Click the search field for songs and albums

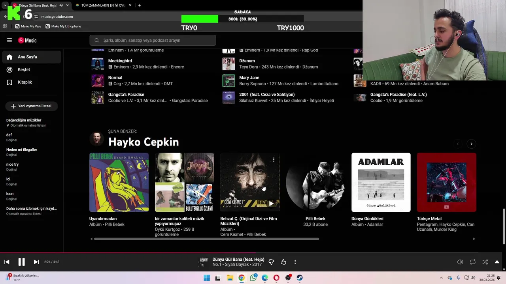(x=153, y=40)
